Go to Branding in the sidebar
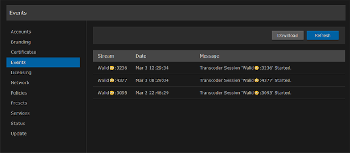 pos(21,42)
